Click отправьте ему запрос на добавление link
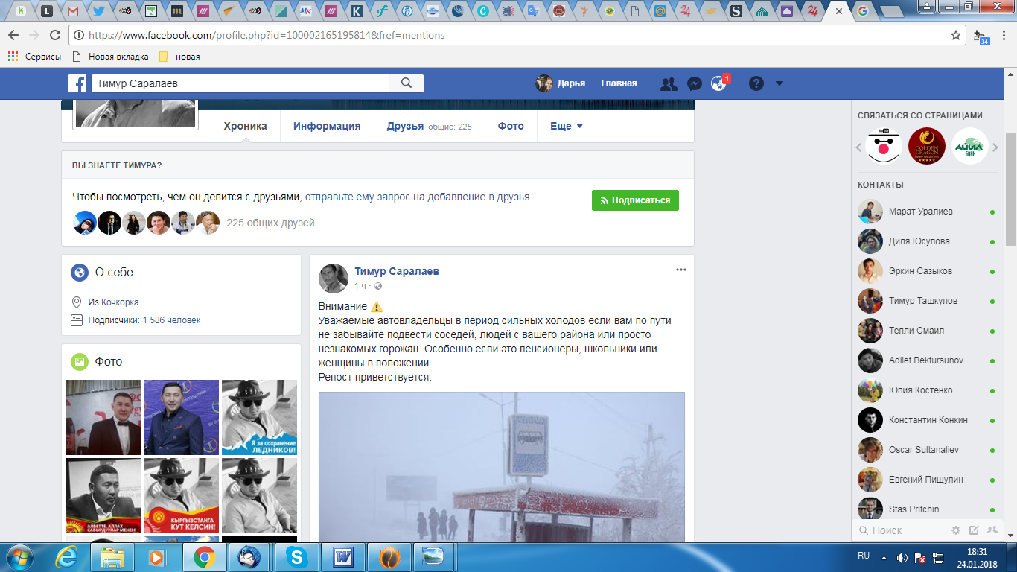This screenshot has height=572, width=1017. pos(418,197)
